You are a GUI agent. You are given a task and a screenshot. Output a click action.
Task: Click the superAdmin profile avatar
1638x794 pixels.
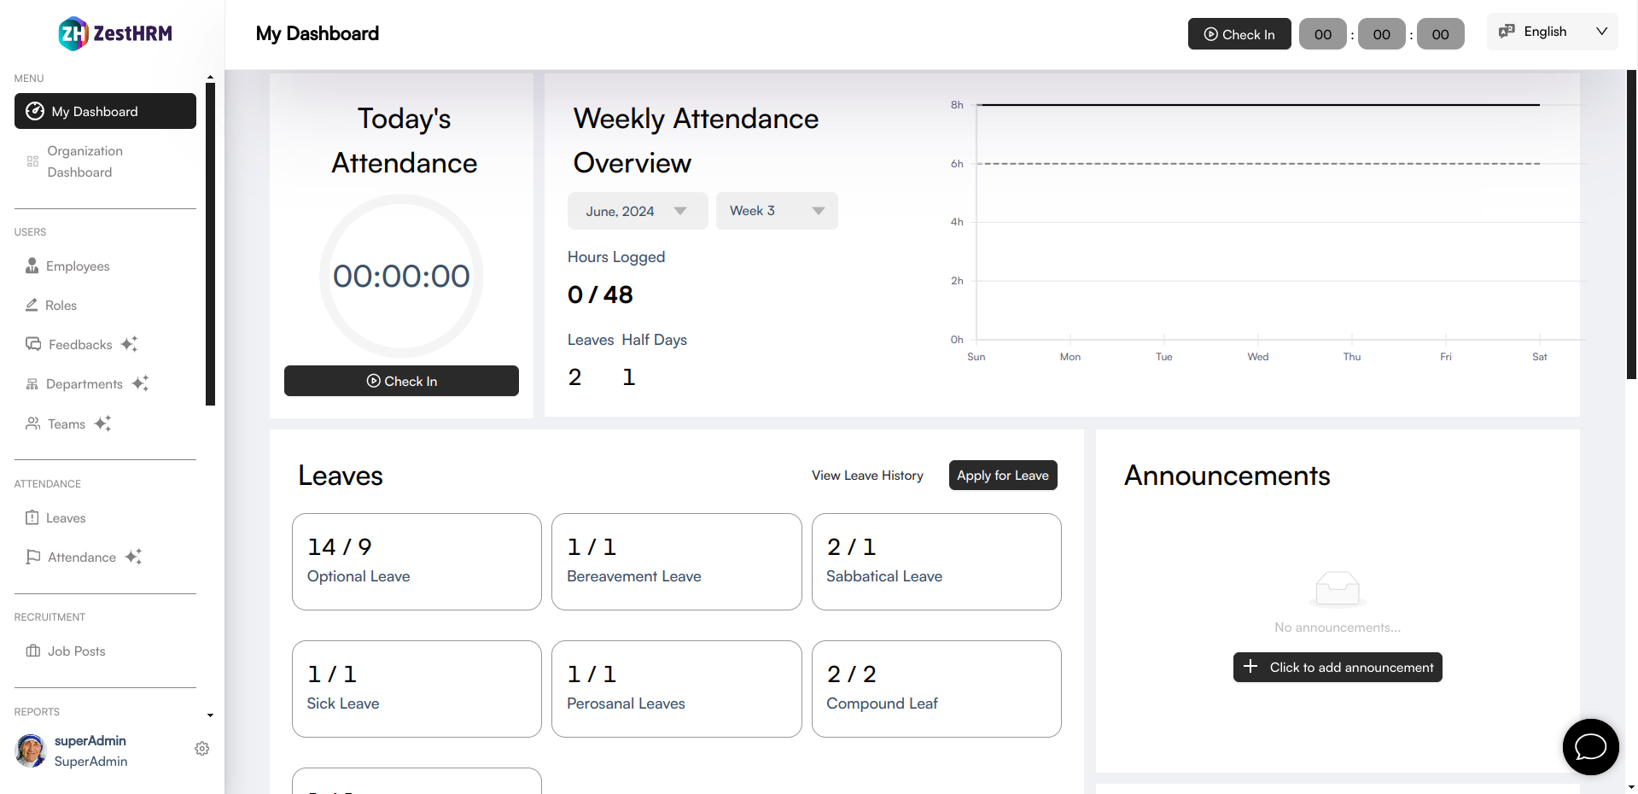coord(32,750)
